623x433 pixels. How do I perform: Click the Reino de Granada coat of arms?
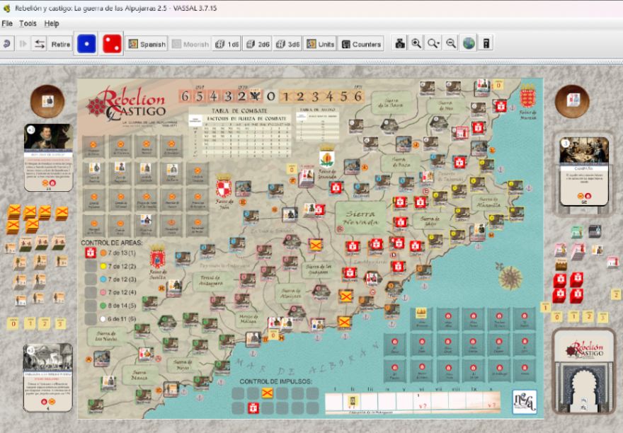point(327,156)
